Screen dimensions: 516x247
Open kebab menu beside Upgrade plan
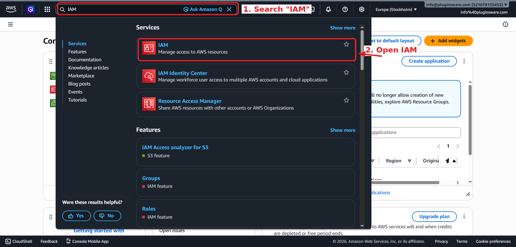[x=464, y=217]
